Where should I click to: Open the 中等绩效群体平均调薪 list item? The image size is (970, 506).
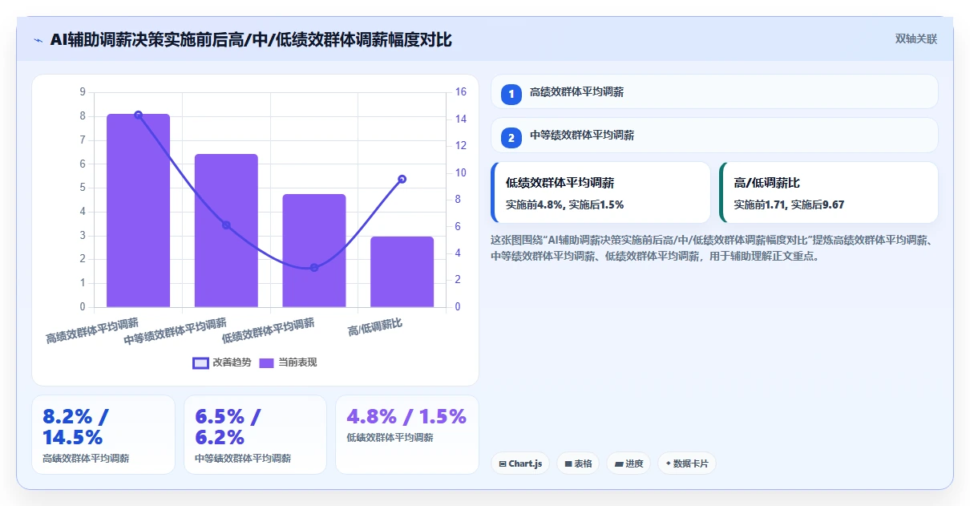coord(714,136)
